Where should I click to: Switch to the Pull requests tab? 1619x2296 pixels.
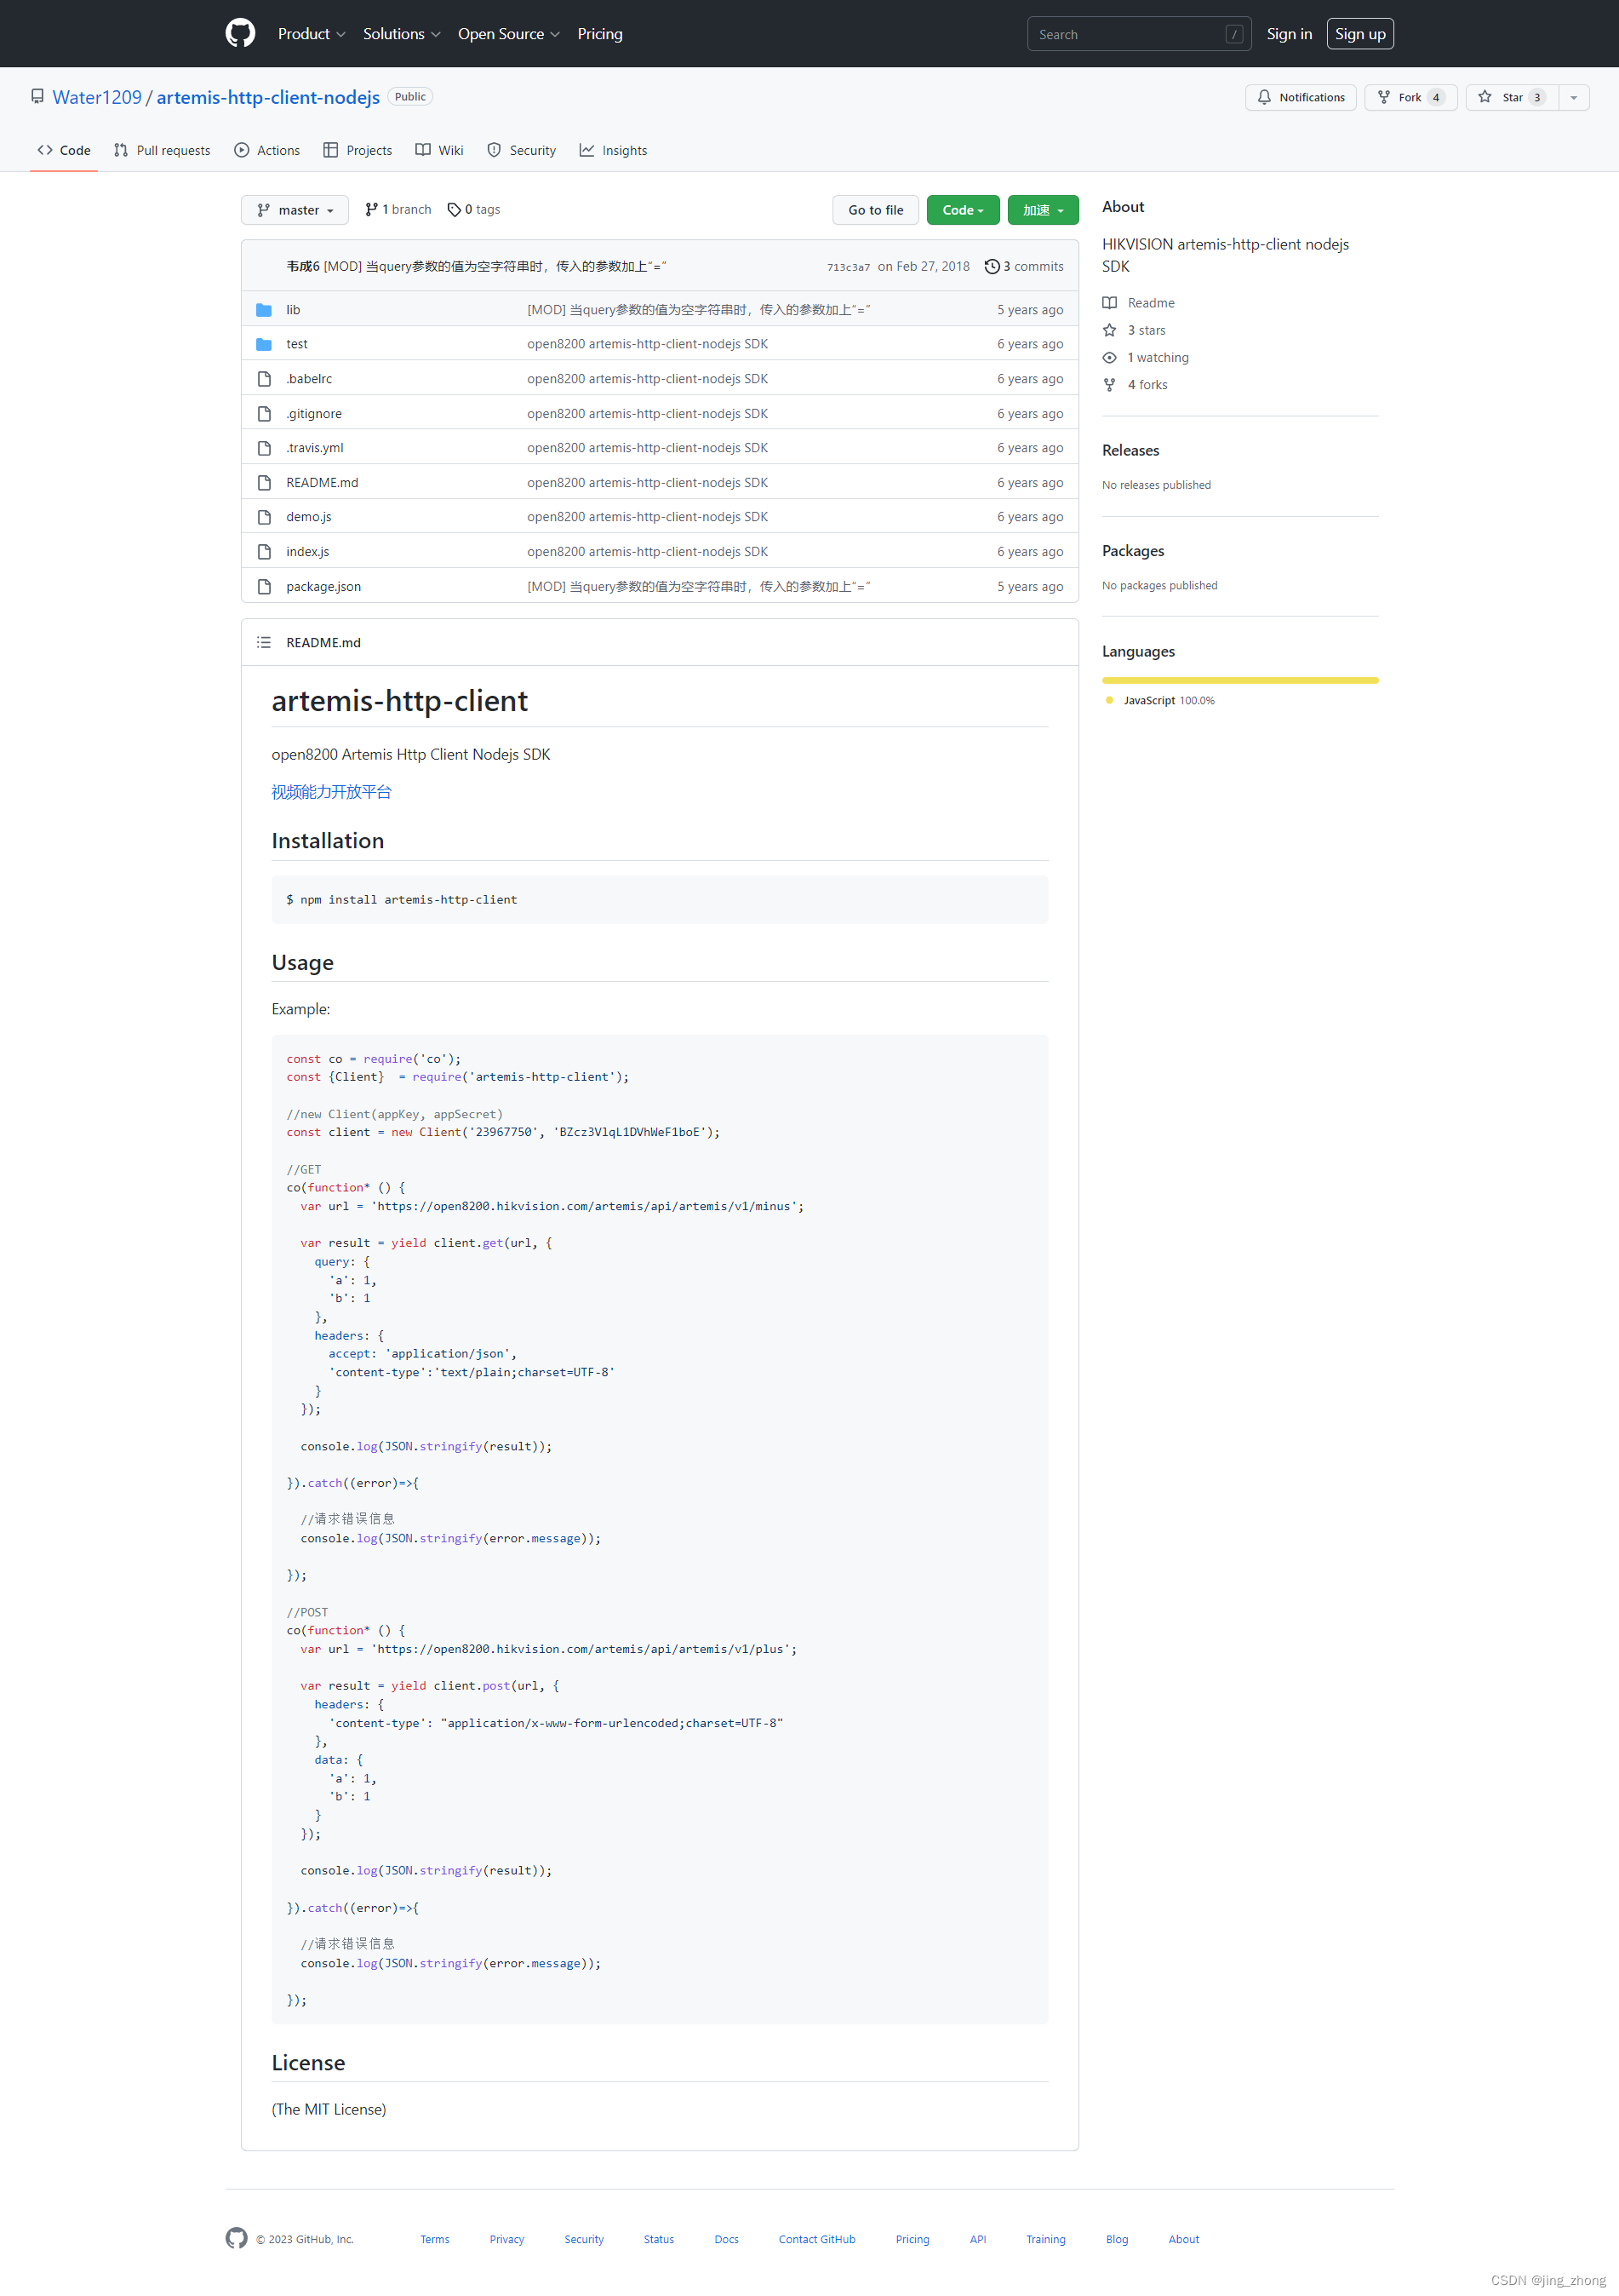(x=162, y=151)
